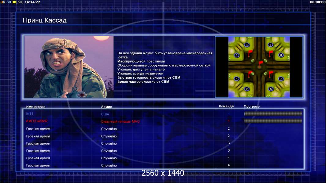Image resolution: width=326 pixels, height=183 pixels.
Task: Select start position 3 on the minimap
Action: tap(237, 55)
